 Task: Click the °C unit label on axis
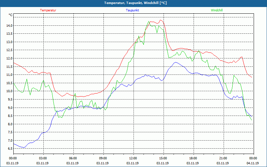coord(11,15)
